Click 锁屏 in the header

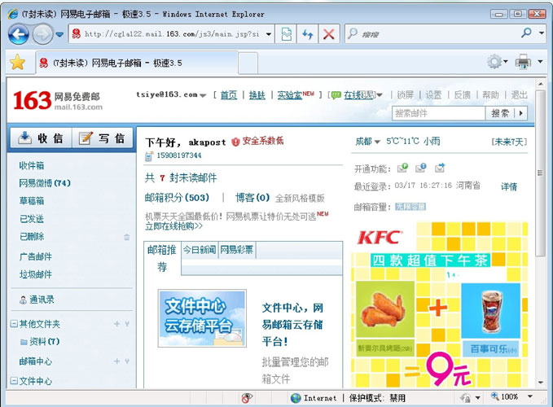[x=405, y=94]
